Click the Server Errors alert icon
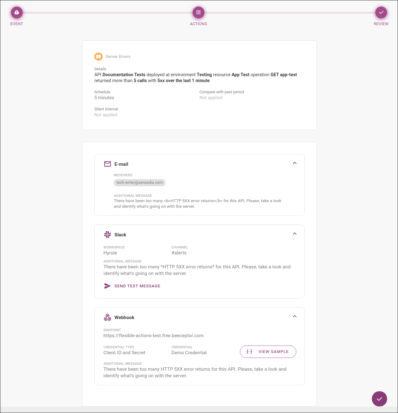Viewport: 398px width, 413px height. 98,56
